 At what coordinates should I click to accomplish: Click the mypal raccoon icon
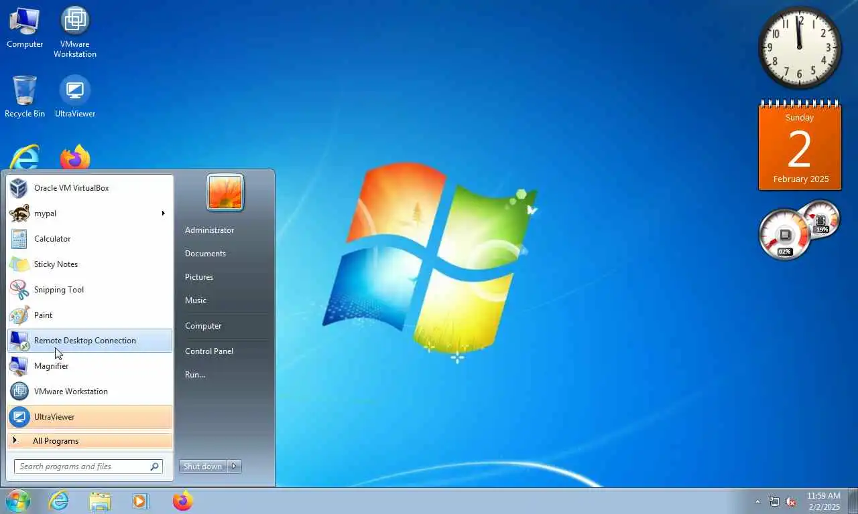pyautogui.click(x=19, y=213)
